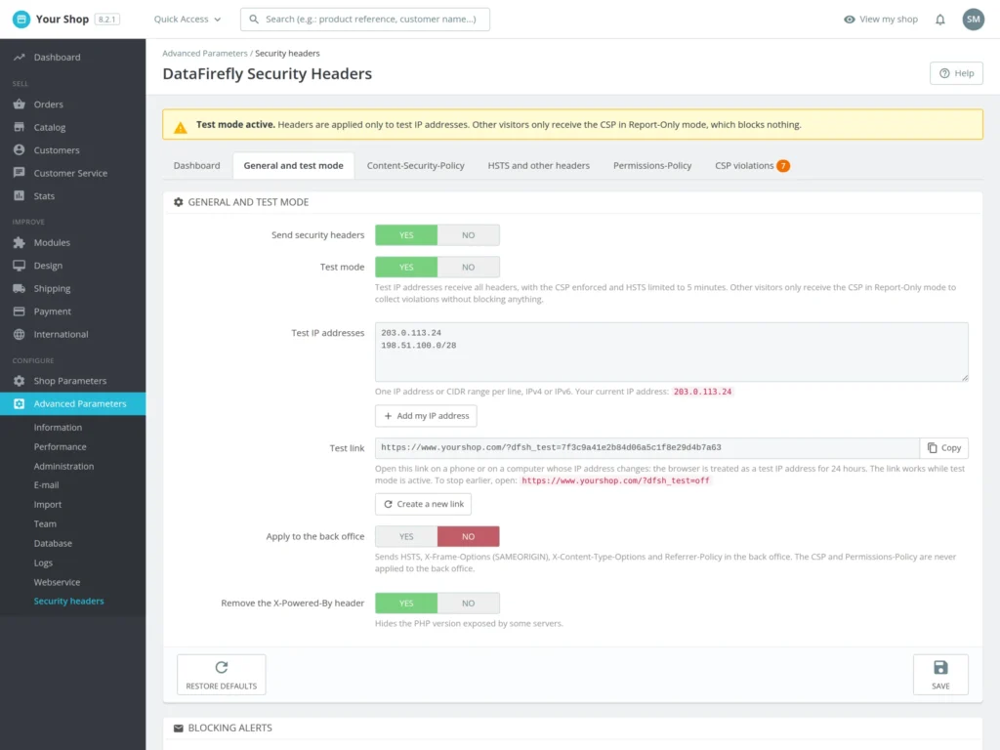This screenshot has width=1000, height=750.
Task: Click the question mark icon in Help
Action: 944,73
